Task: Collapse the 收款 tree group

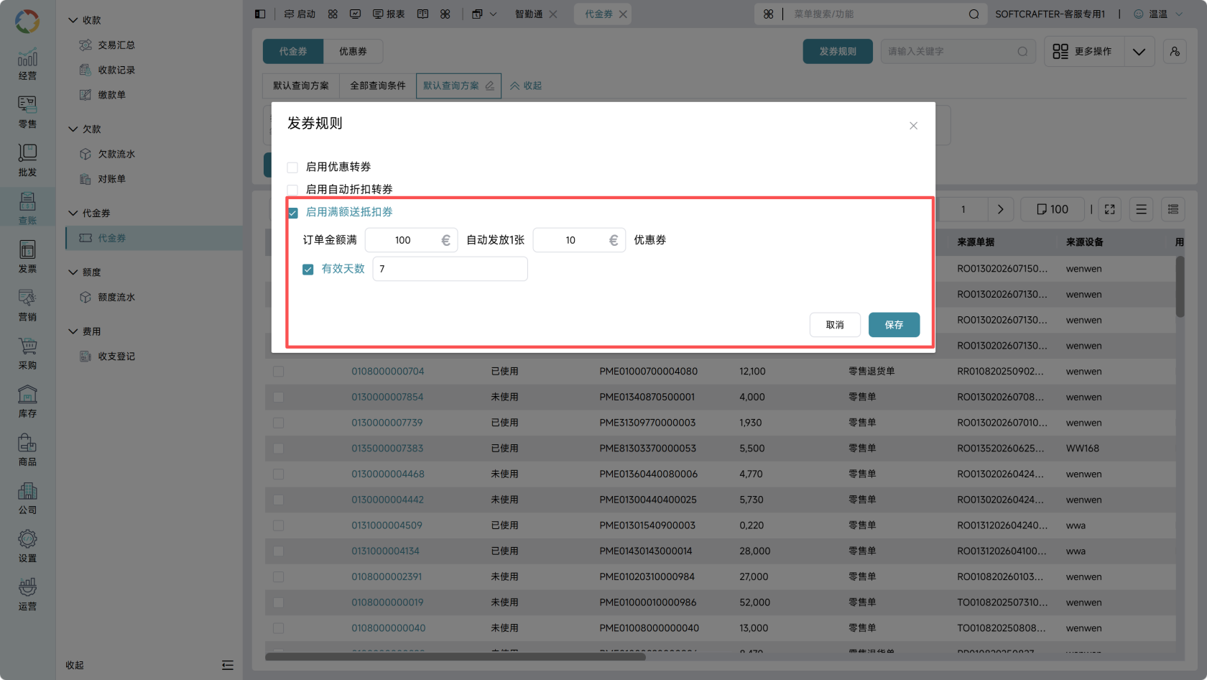Action: [x=73, y=20]
